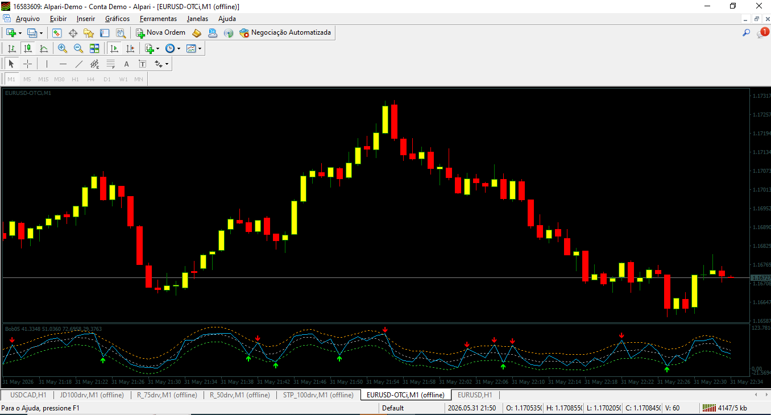The height and width of the screenshot is (415, 771).
Task: Zoom in on the chart
Action: click(63, 48)
